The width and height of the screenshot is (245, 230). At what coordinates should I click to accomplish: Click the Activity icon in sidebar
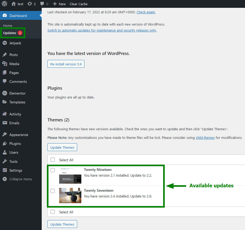click(x=5, y=114)
